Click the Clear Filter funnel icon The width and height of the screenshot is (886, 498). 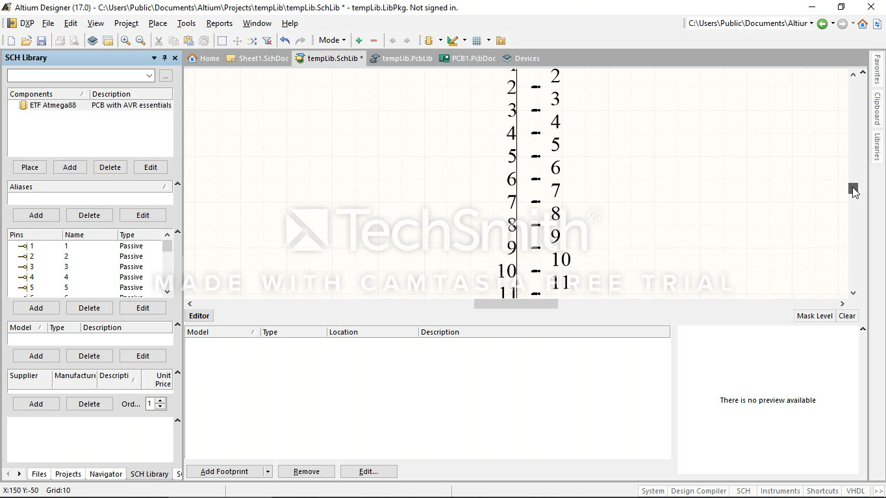point(267,41)
